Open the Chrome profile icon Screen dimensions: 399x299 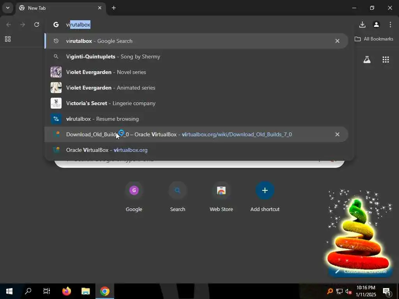[376, 25]
